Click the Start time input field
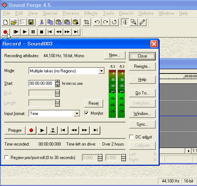 [42, 83]
